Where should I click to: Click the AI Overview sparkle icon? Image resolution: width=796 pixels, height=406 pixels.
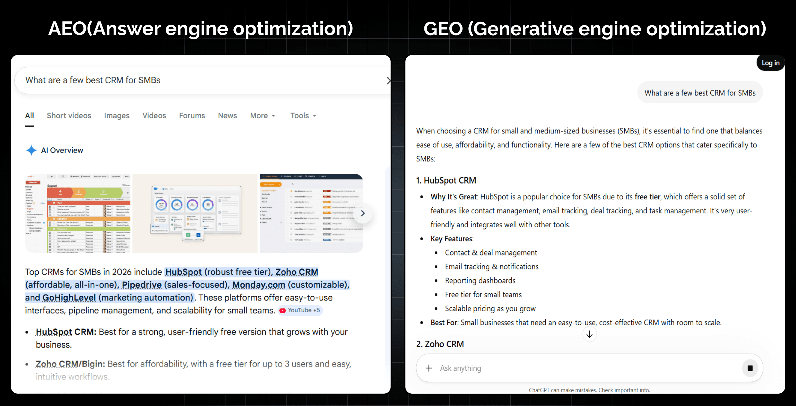tap(31, 150)
